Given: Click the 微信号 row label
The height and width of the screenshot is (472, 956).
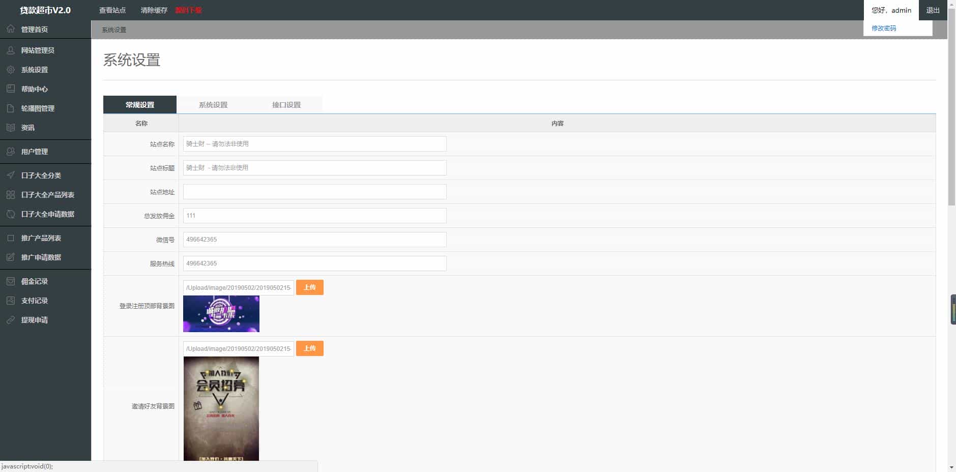Looking at the screenshot, I should pyautogui.click(x=165, y=240).
